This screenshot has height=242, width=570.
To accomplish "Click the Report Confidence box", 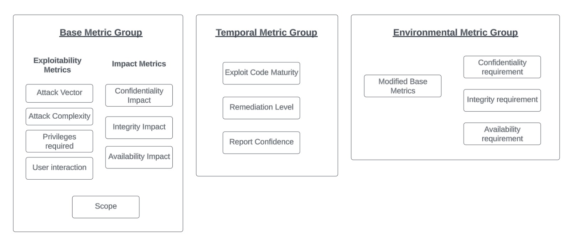I will [x=261, y=143].
